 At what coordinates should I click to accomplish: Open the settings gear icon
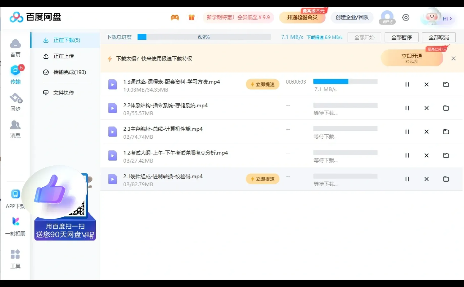[x=406, y=17]
